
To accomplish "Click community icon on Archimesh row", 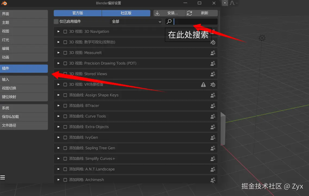I will [213, 180].
